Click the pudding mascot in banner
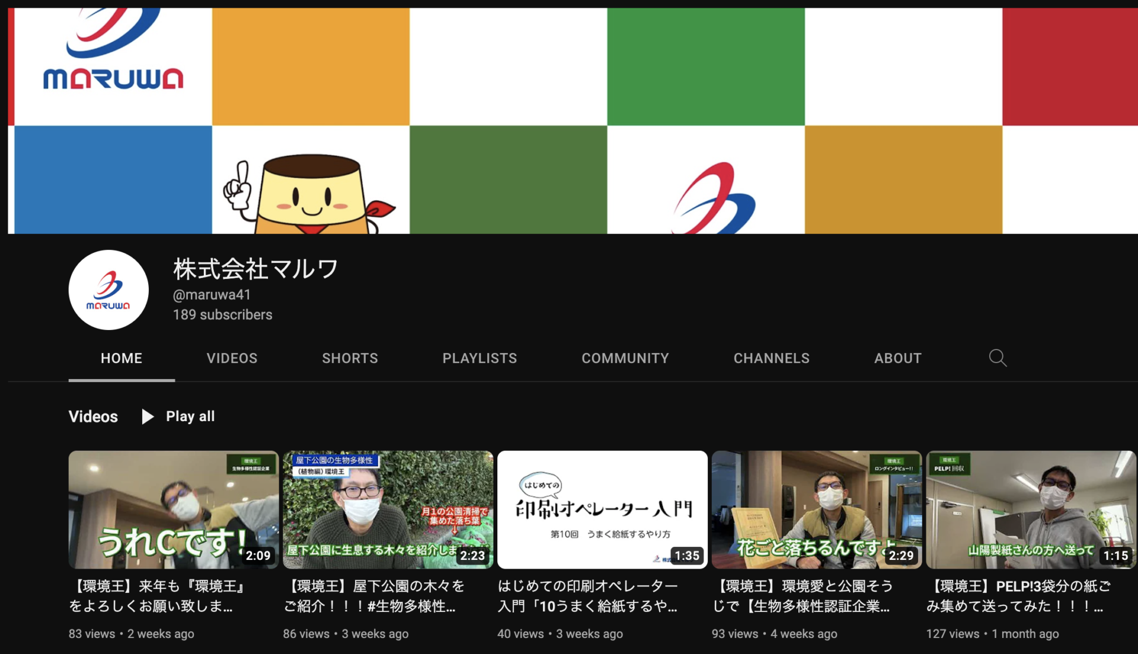 coord(308,194)
